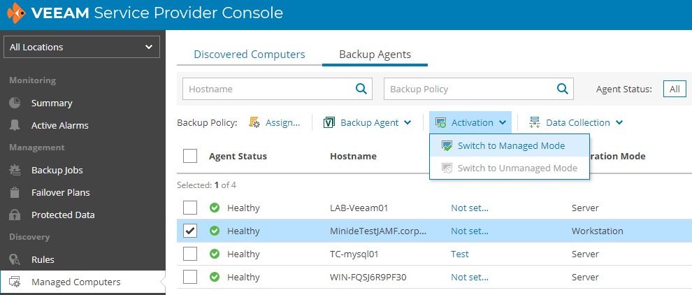Click the Activation power monitor icon
The height and width of the screenshot is (295, 692).
click(440, 122)
